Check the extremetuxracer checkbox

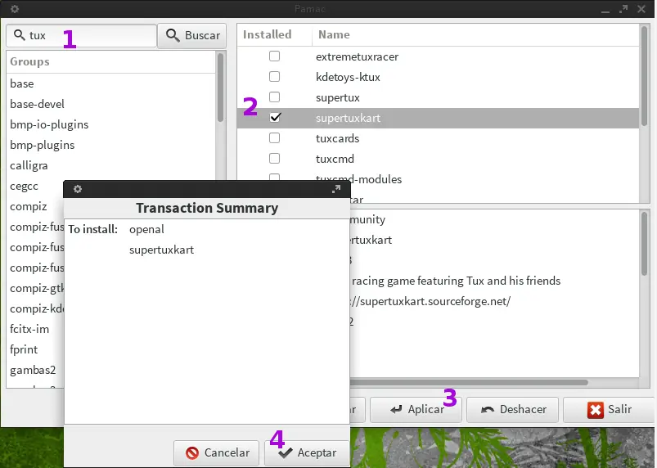274,56
